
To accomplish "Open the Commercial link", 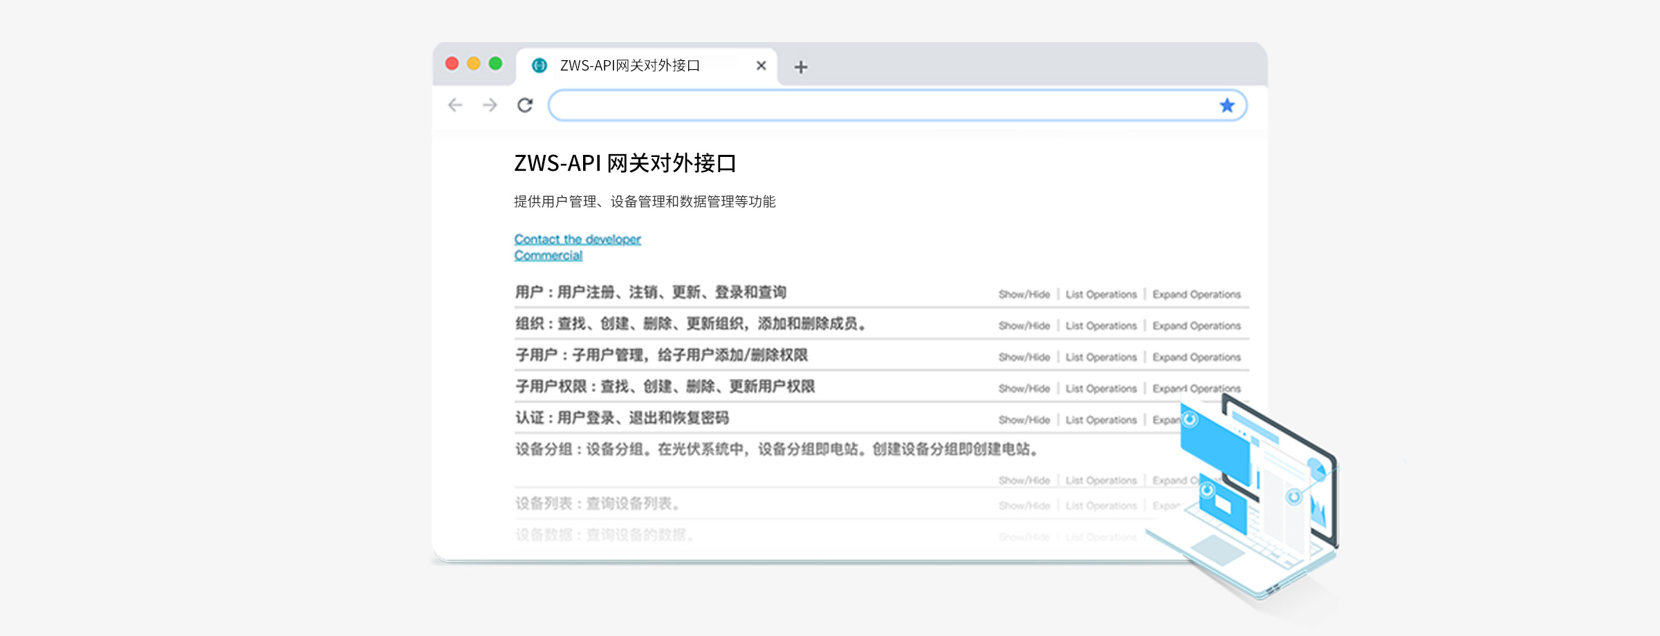I will (548, 256).
